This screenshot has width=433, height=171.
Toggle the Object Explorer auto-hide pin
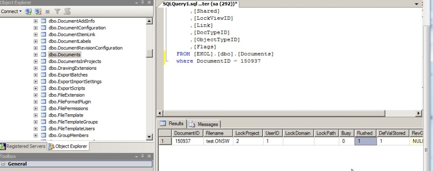pos(143,3)
